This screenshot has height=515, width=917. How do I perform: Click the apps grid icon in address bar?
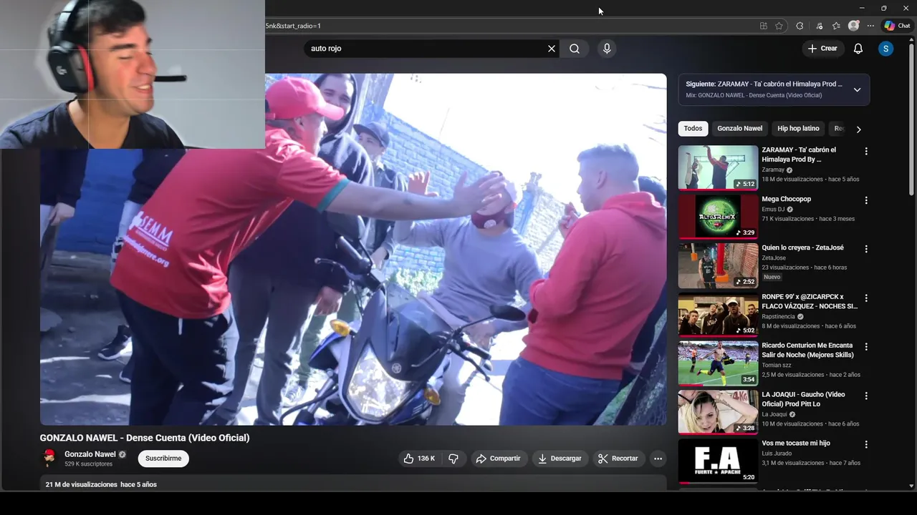(764, 26)
